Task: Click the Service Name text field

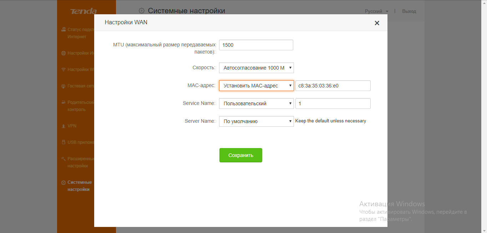Action: click(x=333, y=103)
